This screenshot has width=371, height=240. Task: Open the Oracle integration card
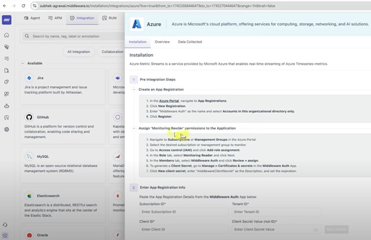tap(62, 233)
